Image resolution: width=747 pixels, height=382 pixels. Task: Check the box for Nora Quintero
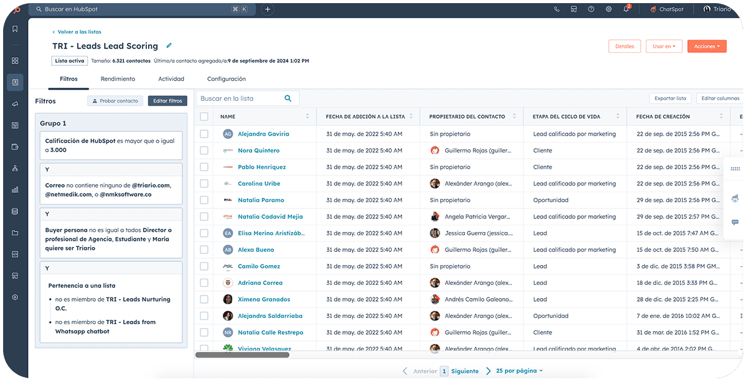point(204,151)
